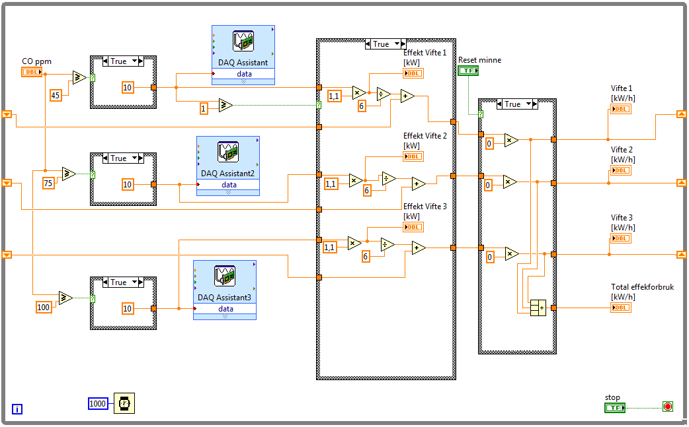Select the add node in Effekt Vifte 1 row
Viewport: 689px width, 427px height.
tap(407, 96)
